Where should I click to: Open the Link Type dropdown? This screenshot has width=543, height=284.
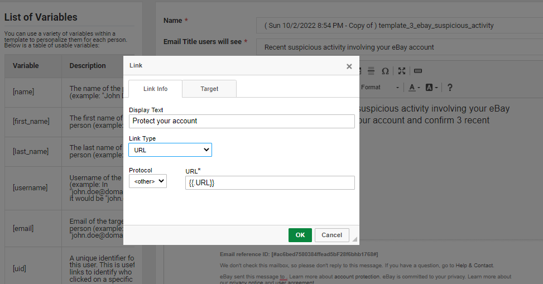point(170,150)
